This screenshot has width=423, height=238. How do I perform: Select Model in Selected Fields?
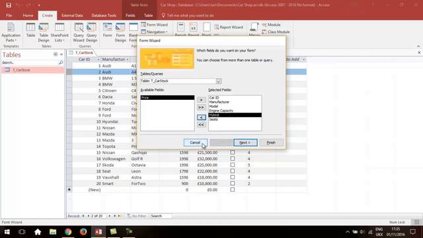[x=235, y=106]
